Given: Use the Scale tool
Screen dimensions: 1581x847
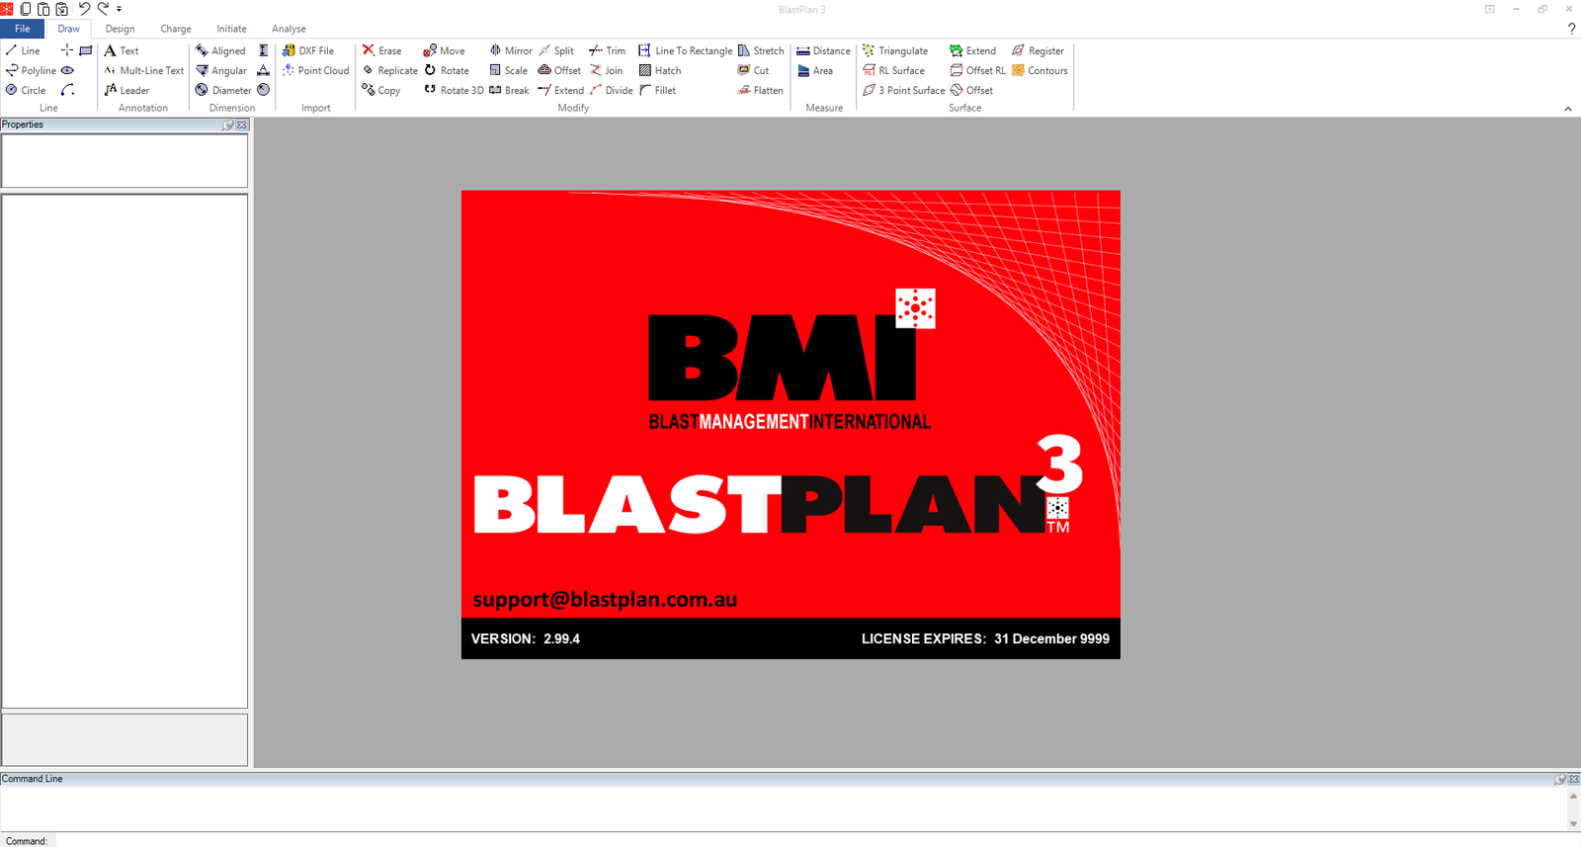Looking at the screenshot, I should (x=509, y=70).
